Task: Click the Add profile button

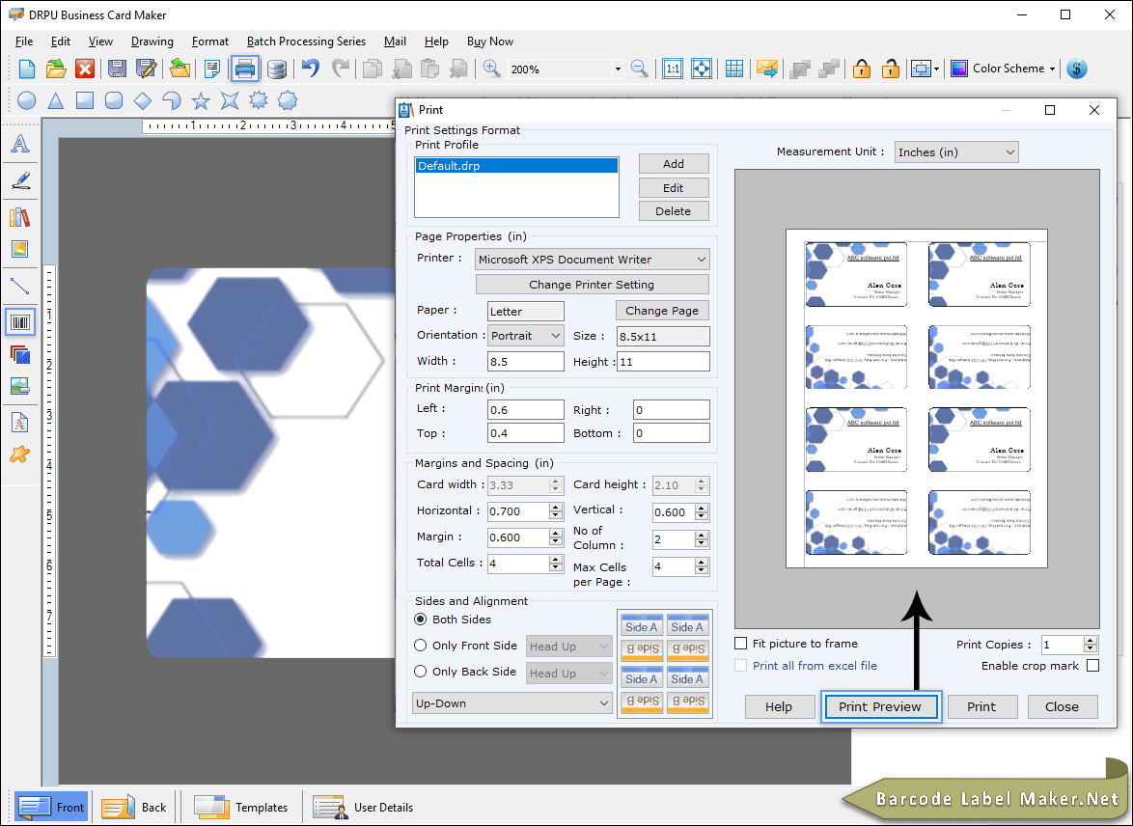Action: click(674, 164)
